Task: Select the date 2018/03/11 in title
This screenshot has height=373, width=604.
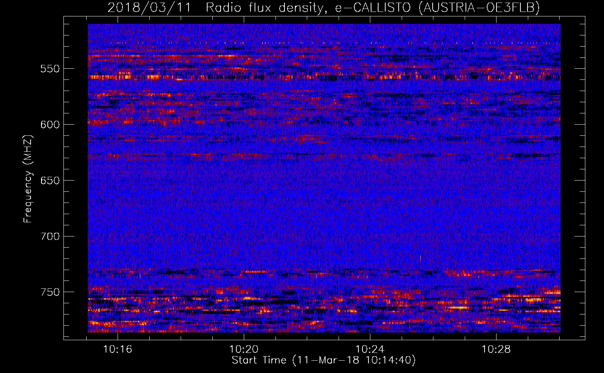Action: [149, 7]
